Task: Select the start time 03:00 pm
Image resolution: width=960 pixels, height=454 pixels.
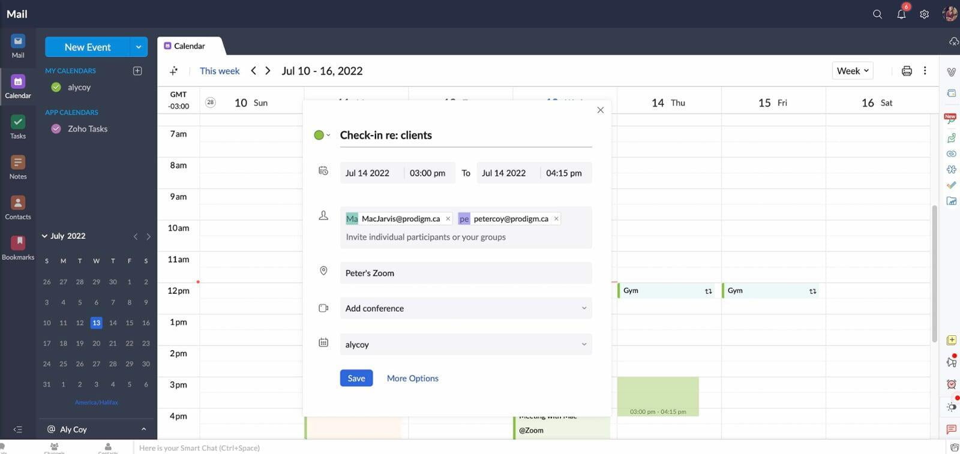Action: point(428,173)
